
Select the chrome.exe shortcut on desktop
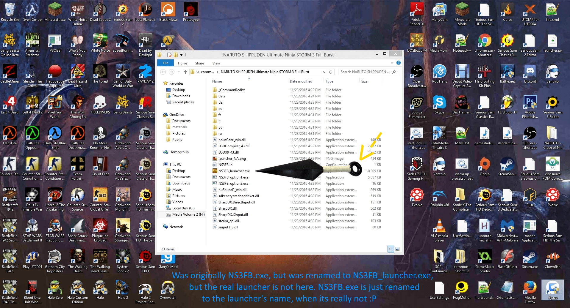[485, 45]
